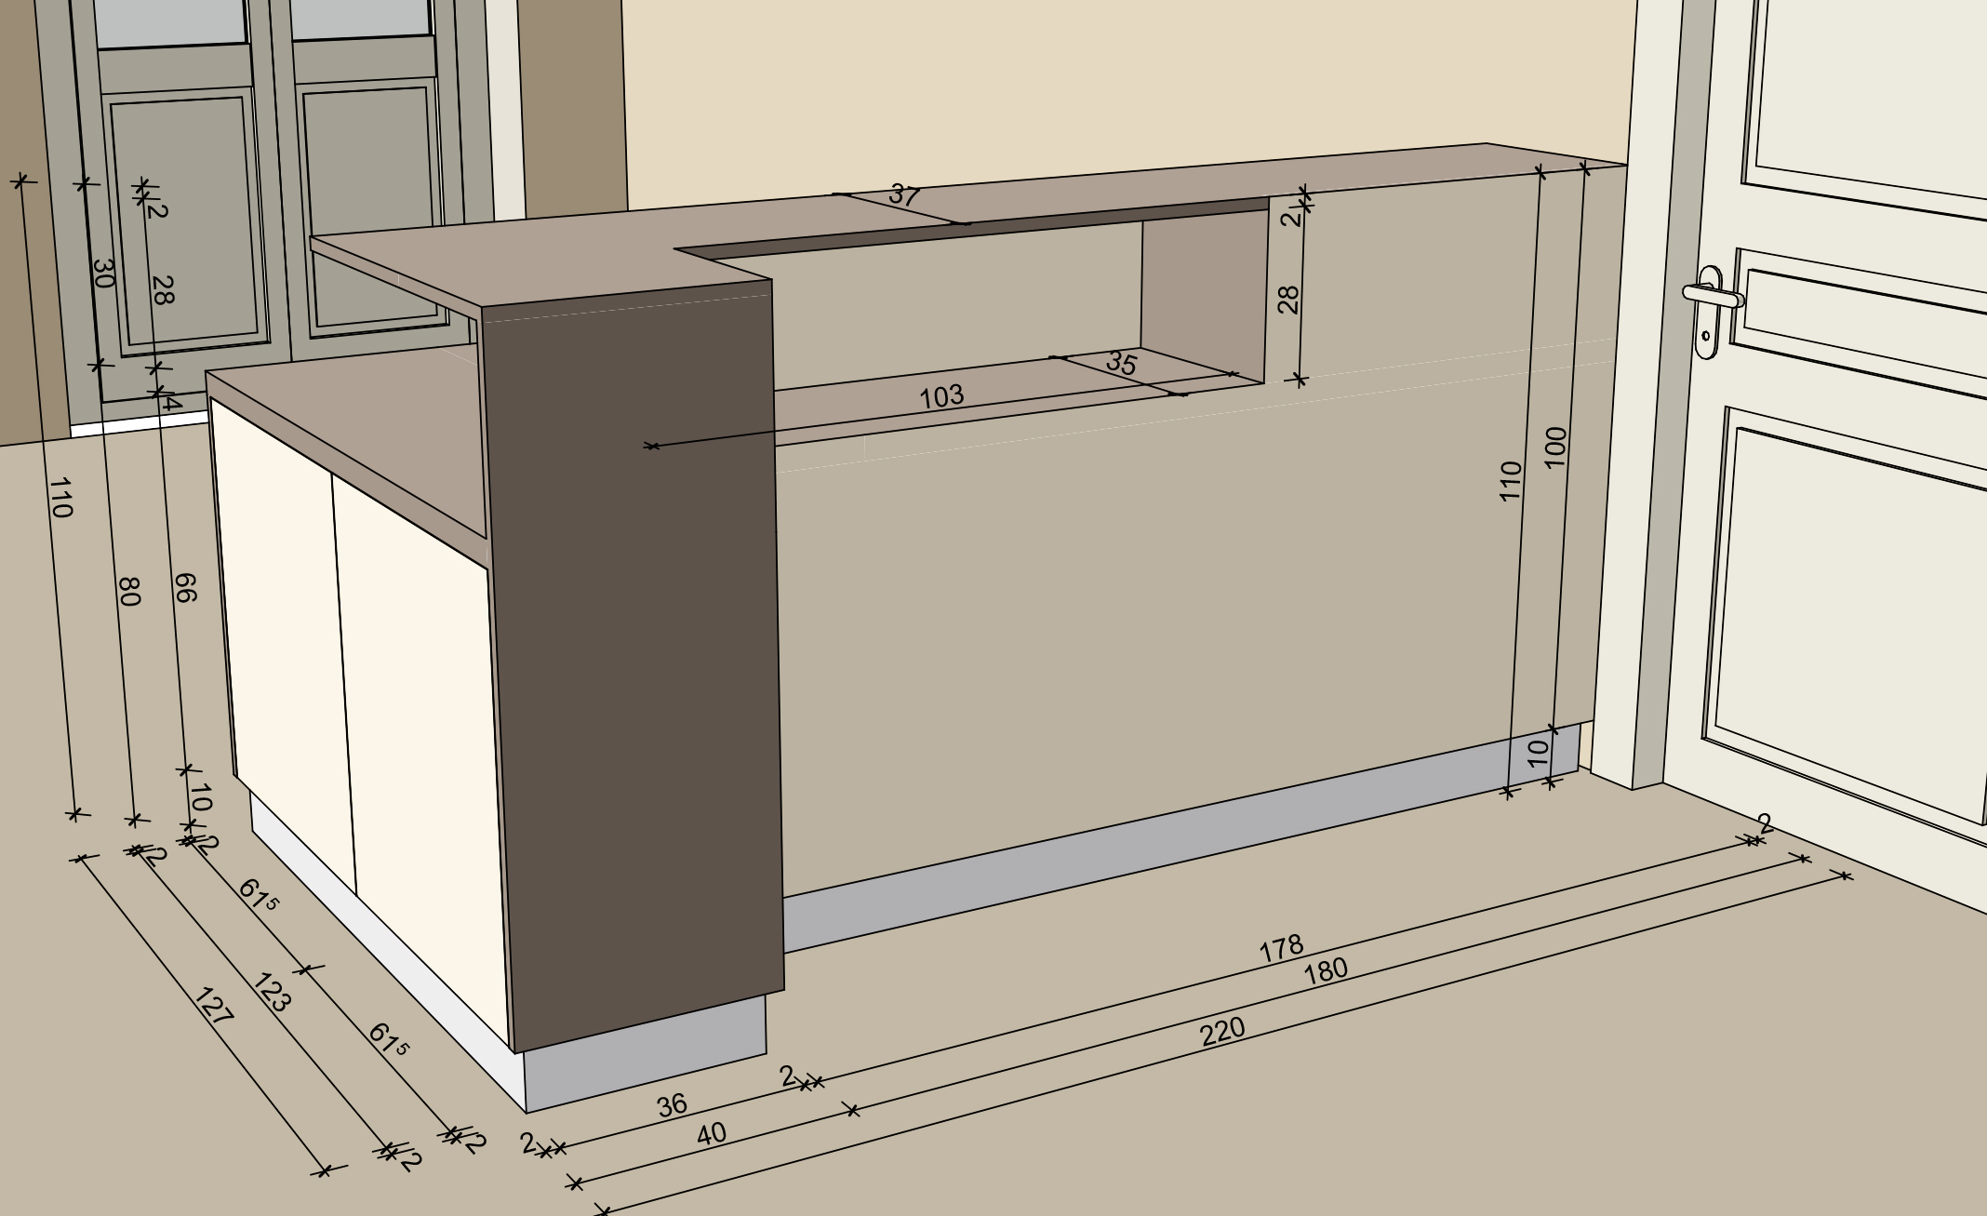Screen dimensions: 1987x1216
Task: Click the 180 dimension label
Action: 1326,971
